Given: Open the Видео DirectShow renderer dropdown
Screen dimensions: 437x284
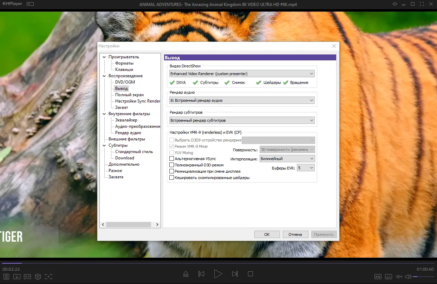Looking at the screenshot, I should tap(242, 74).
